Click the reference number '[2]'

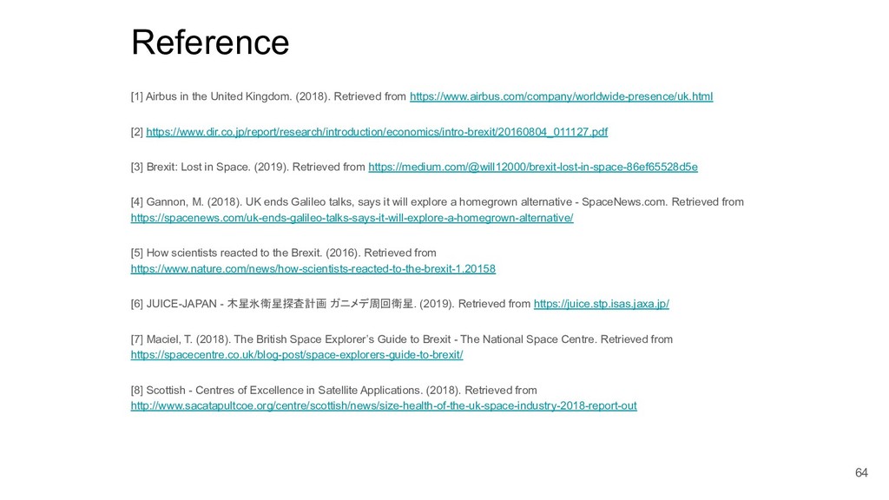coord(137,132)
